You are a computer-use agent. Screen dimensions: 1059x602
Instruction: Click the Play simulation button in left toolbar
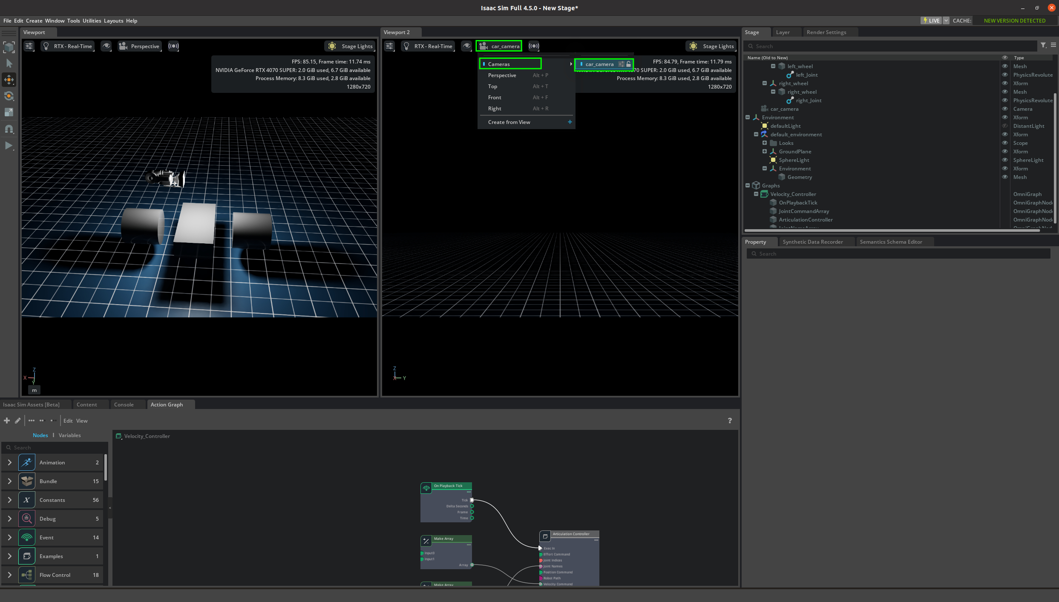click(x=9, y=146)
